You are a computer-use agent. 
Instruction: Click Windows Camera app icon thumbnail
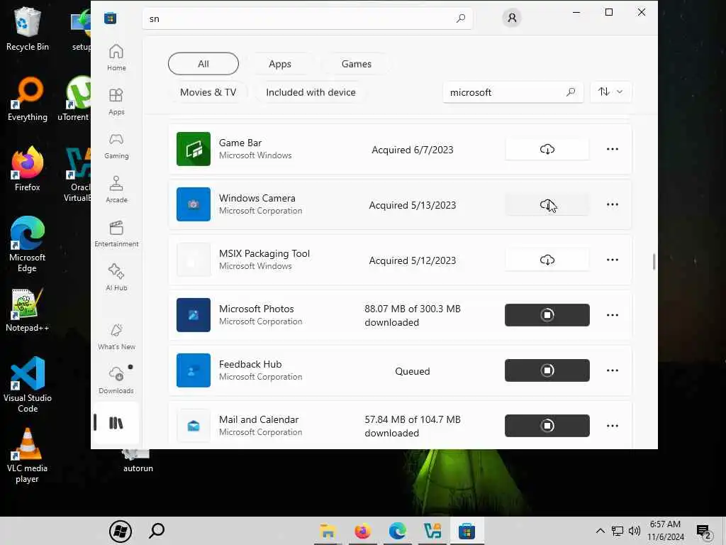(x=194, y=204)
